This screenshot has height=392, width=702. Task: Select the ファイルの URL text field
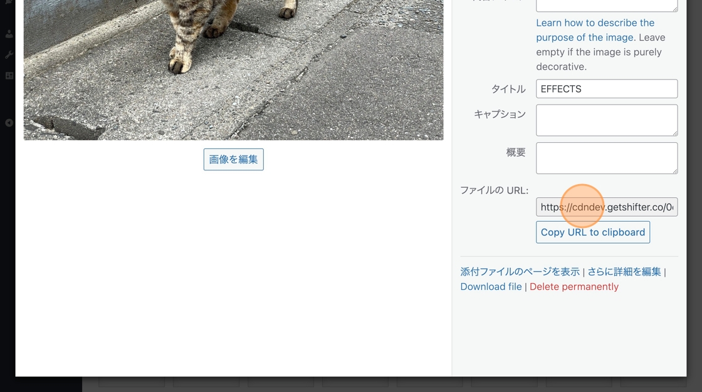[x=607, y=207]
